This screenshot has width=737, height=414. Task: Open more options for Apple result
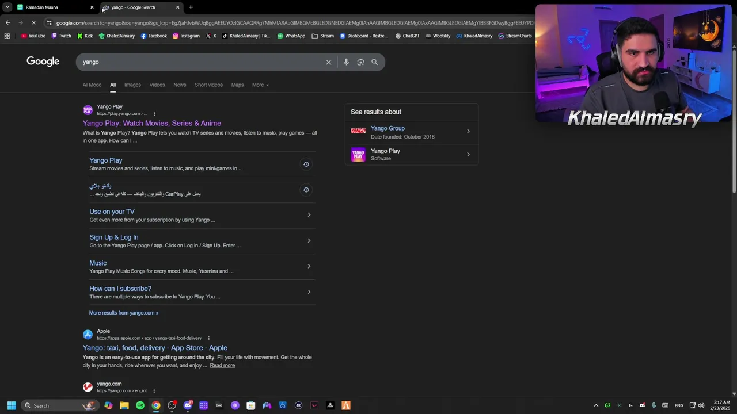[x=208, y=338]
